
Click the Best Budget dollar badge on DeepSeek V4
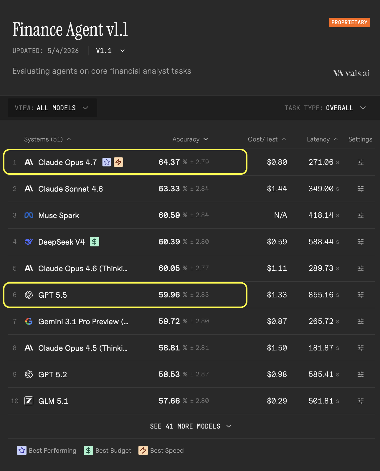95,242
